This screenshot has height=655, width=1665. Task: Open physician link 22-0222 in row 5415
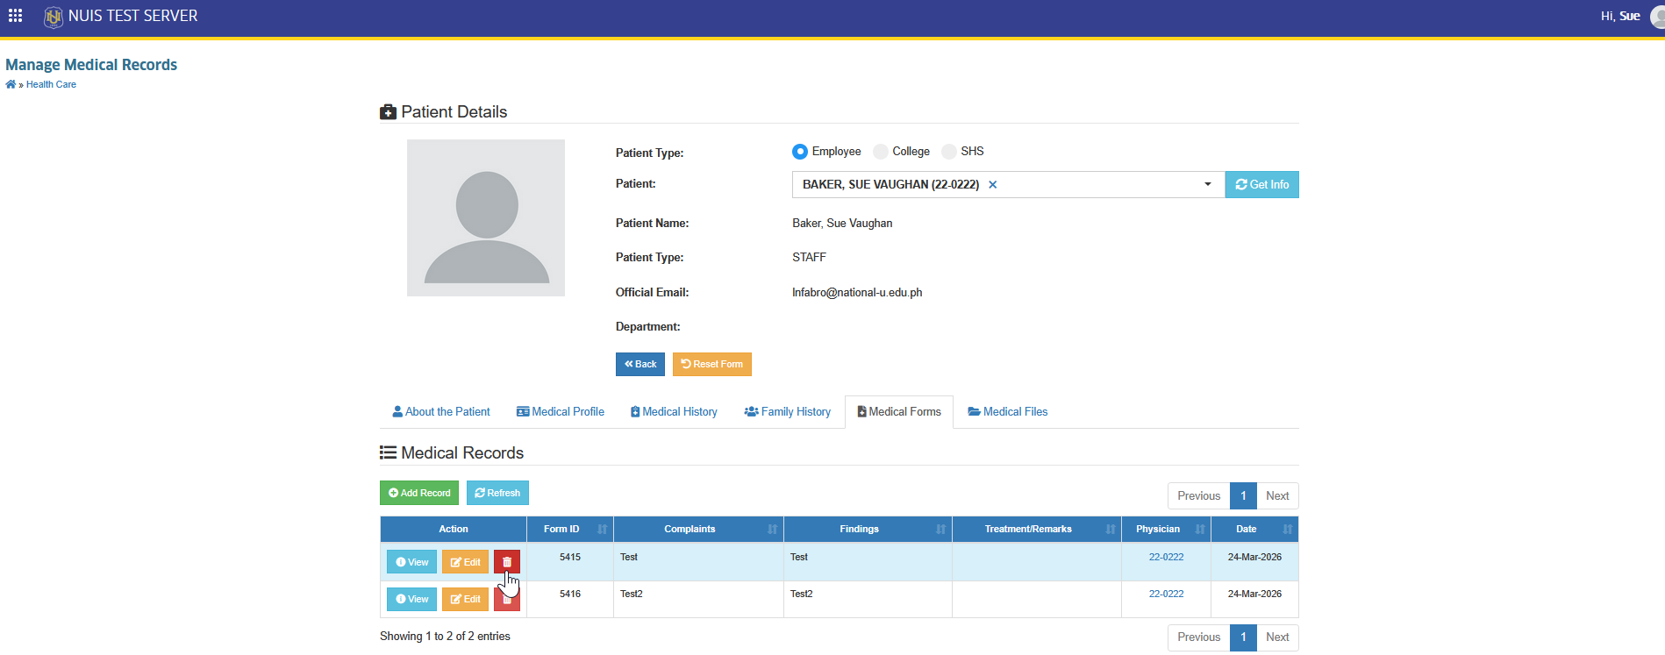click(x=1166, y=557)
